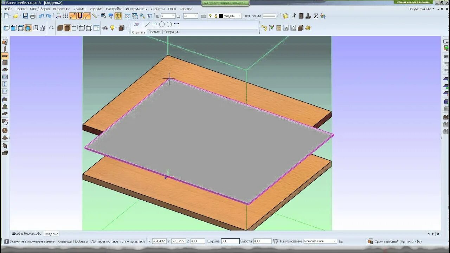Click the scissors cutting icon
Image resolution: width=450 pixels, height=253 pixels.
pos(294,16)
